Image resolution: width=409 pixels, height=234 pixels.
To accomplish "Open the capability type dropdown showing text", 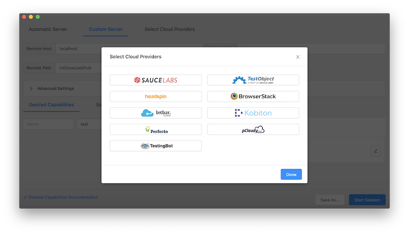I will (x=89, y=124).
